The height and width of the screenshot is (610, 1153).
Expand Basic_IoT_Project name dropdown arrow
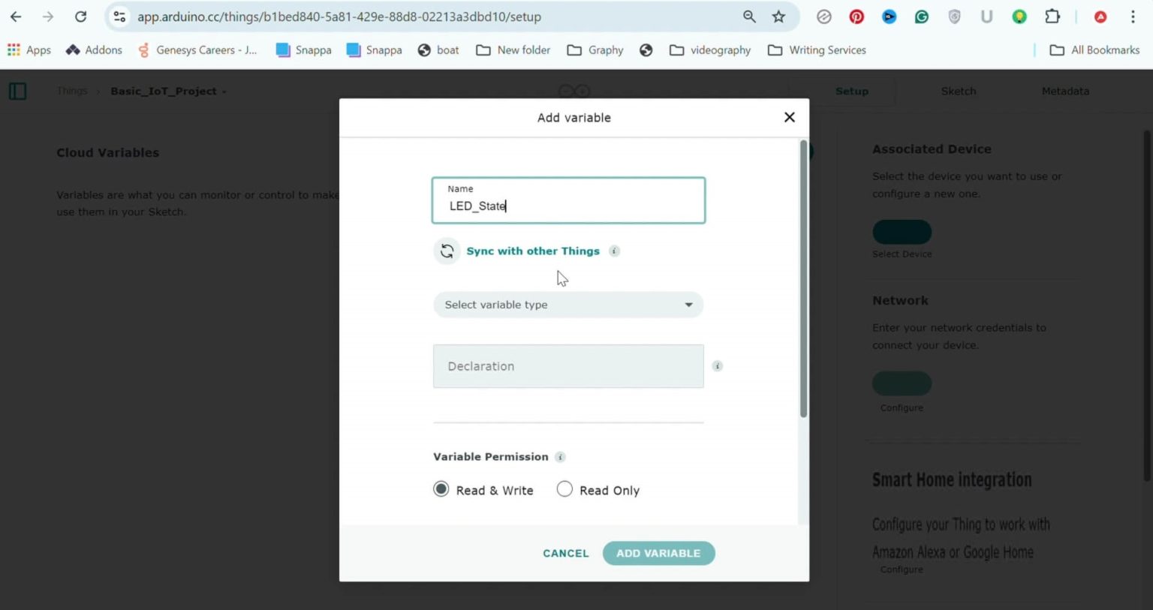pyautogui.click(x=224, y=92)
